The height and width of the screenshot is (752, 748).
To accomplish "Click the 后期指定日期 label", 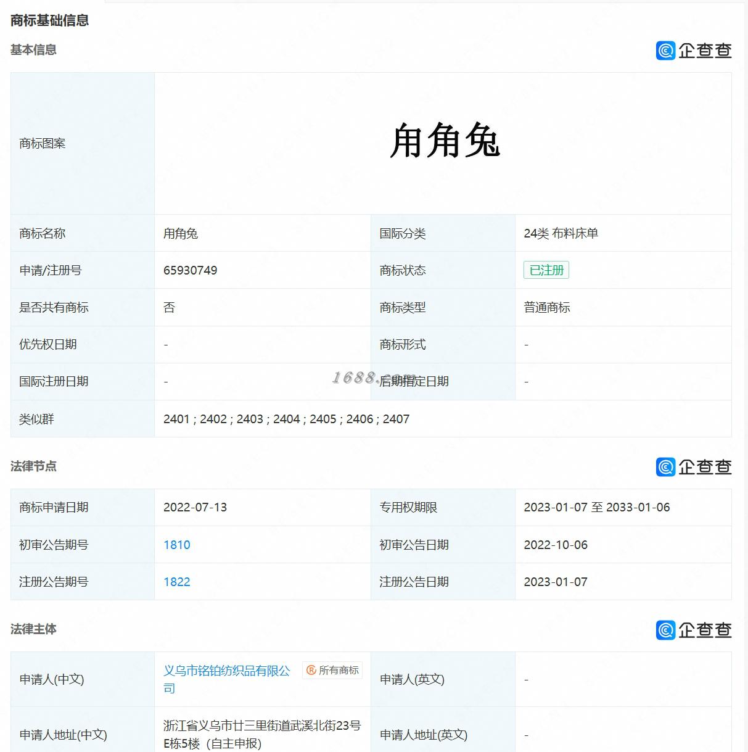I will (414, 381).
